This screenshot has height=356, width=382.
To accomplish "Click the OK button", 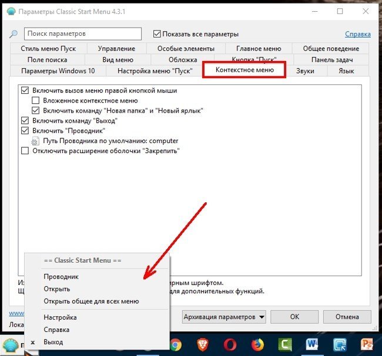I will (294, 317).
